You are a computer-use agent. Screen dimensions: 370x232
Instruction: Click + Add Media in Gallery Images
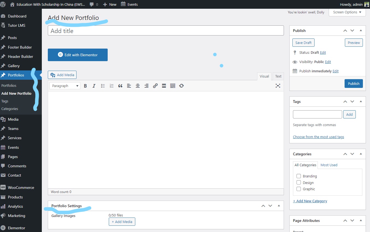tap(122, 222)
